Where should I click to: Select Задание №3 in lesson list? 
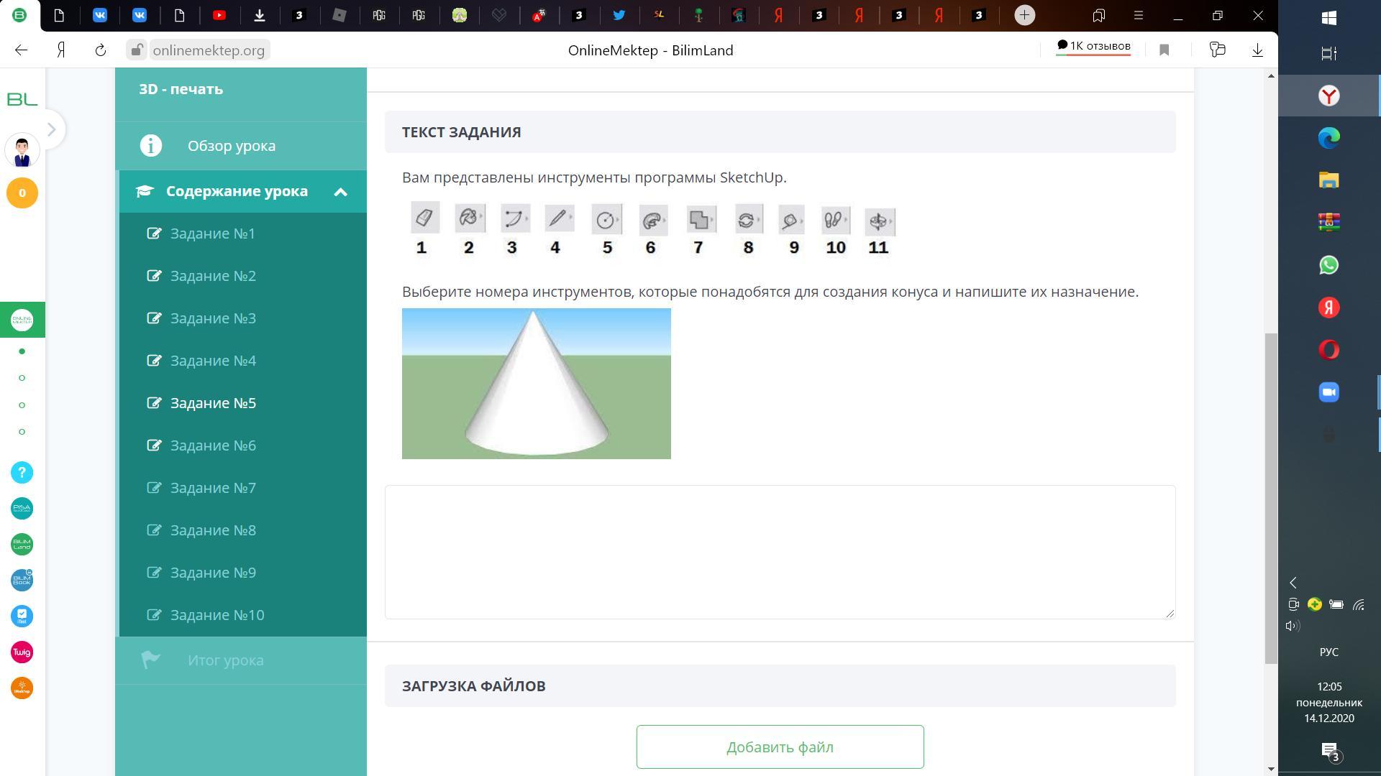[x=213, y=318]
